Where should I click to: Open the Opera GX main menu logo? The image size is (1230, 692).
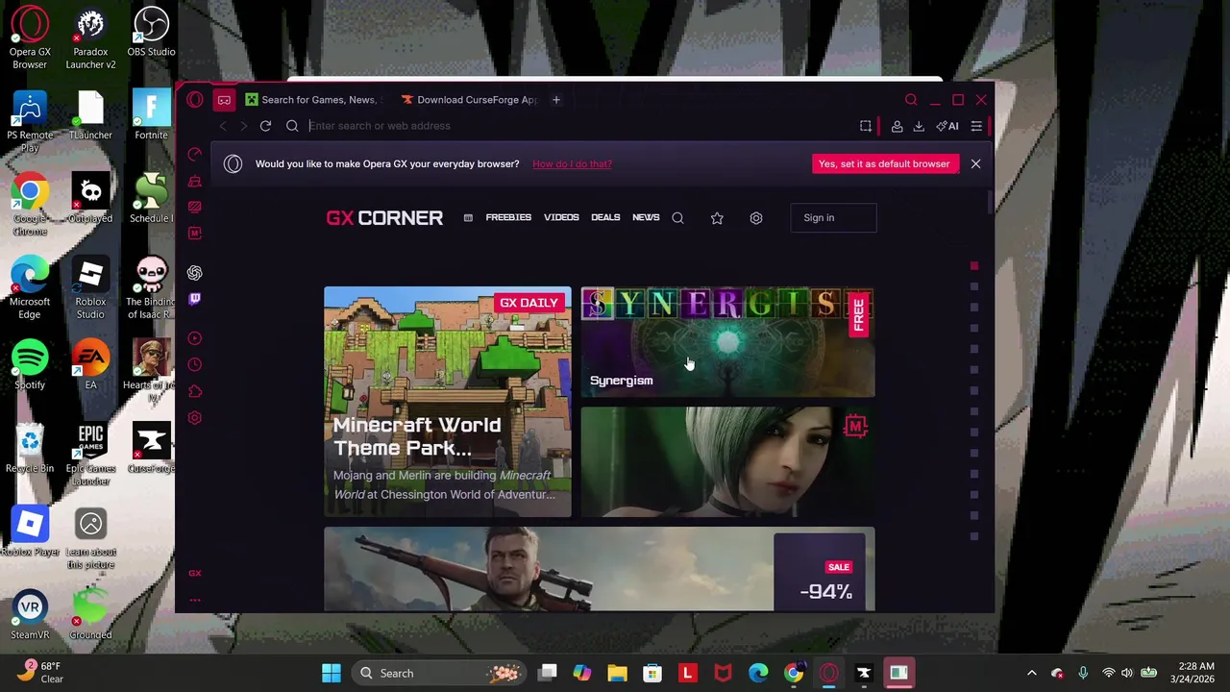click(195, 100)
